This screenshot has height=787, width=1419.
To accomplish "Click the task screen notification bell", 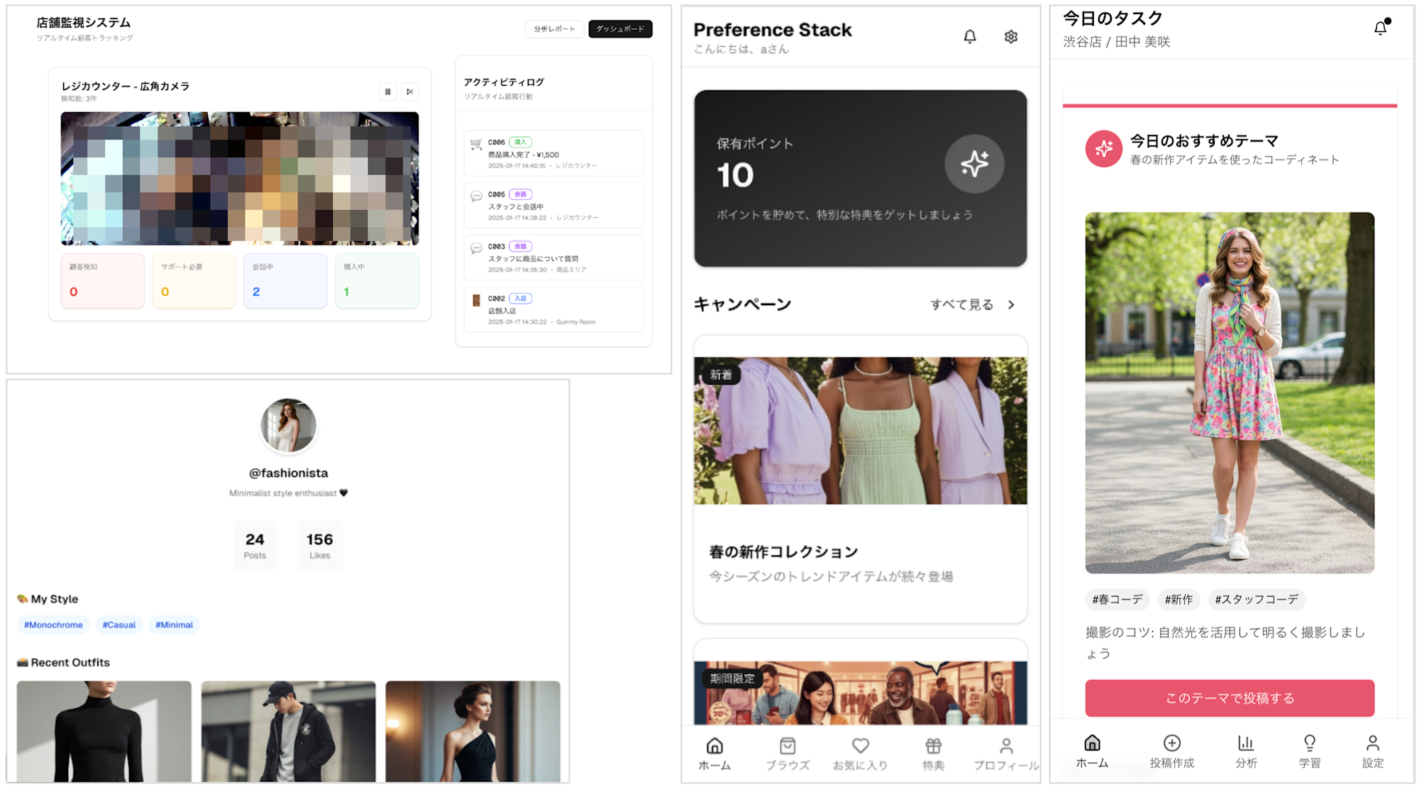I will coord(1380,28).
